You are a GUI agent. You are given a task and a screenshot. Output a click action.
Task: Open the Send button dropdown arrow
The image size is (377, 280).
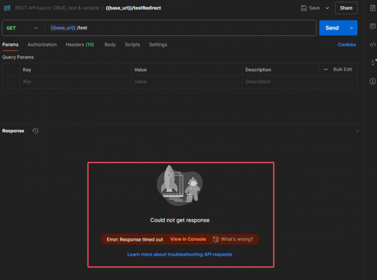tap(351, 28)
